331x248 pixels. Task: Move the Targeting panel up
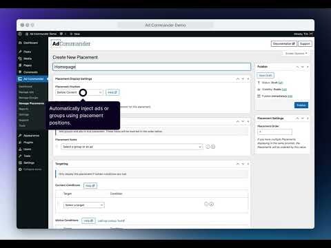coord(238,164)
